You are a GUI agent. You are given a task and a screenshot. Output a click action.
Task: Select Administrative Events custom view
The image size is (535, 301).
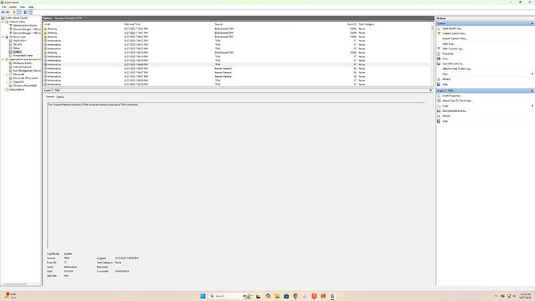(26, 26)
